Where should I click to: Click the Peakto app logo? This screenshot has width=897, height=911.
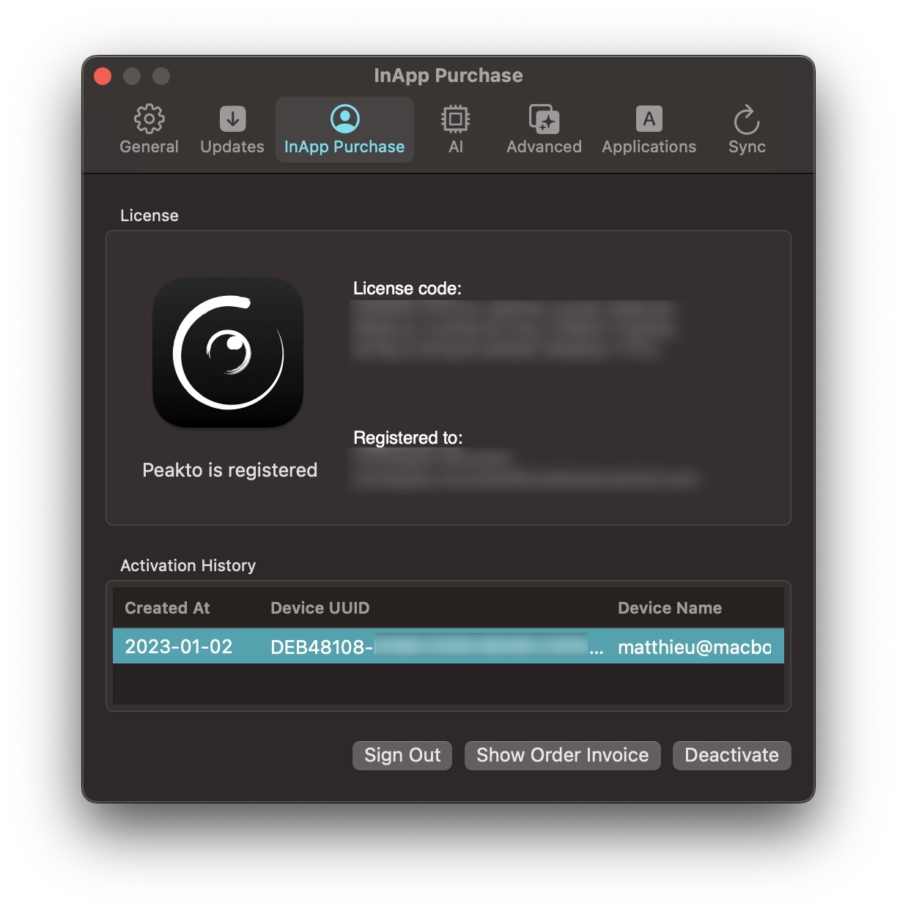click(x=228, y=352)
